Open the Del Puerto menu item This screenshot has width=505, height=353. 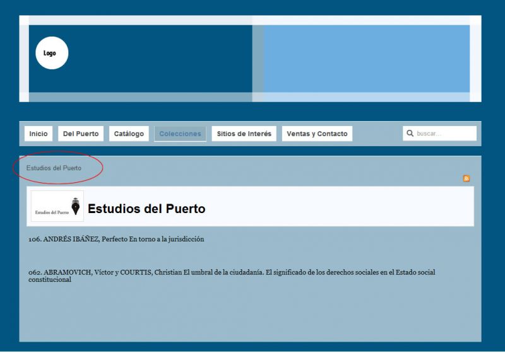81,134
